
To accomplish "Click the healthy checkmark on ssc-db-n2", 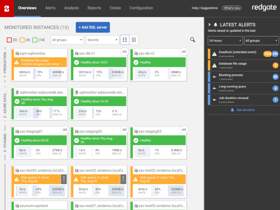I will pos(136,62).
